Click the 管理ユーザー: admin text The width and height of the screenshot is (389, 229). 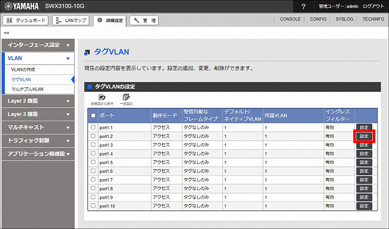[339, 6]
